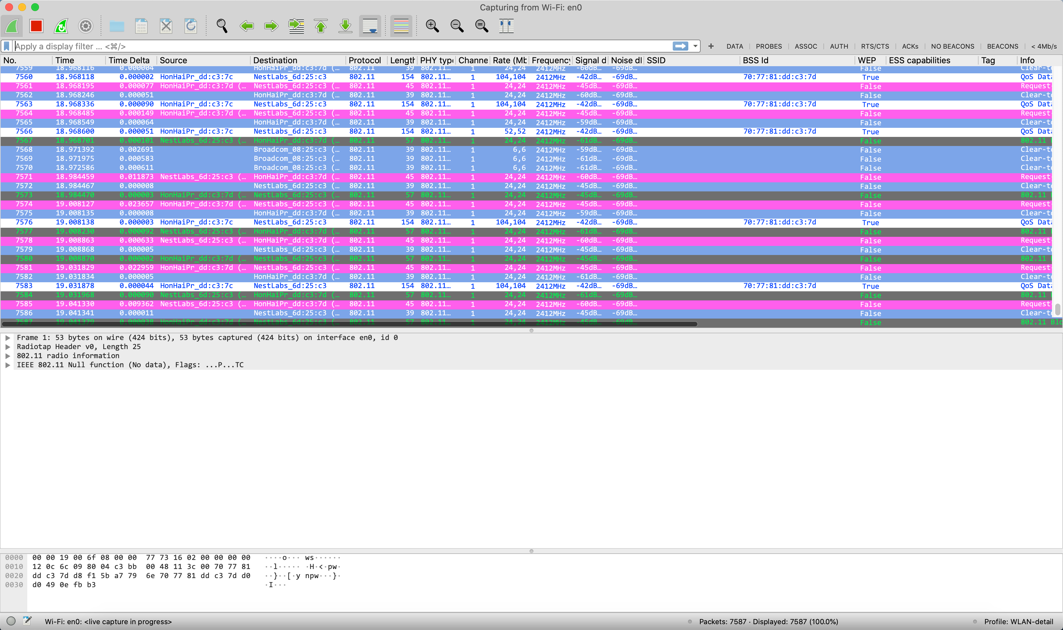
Task: Expand the Radiotap Header tree item
Action: [x=8, y=347]
